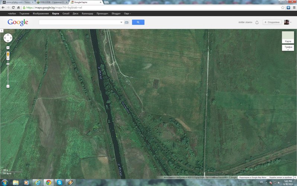Viewport: 297px width, 186px height.
Task: Open the notifications bell
Action: click(x=257, y=22)
